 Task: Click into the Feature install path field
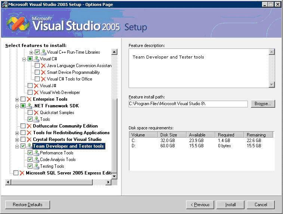pyautogui.click(x=188, y=104)
